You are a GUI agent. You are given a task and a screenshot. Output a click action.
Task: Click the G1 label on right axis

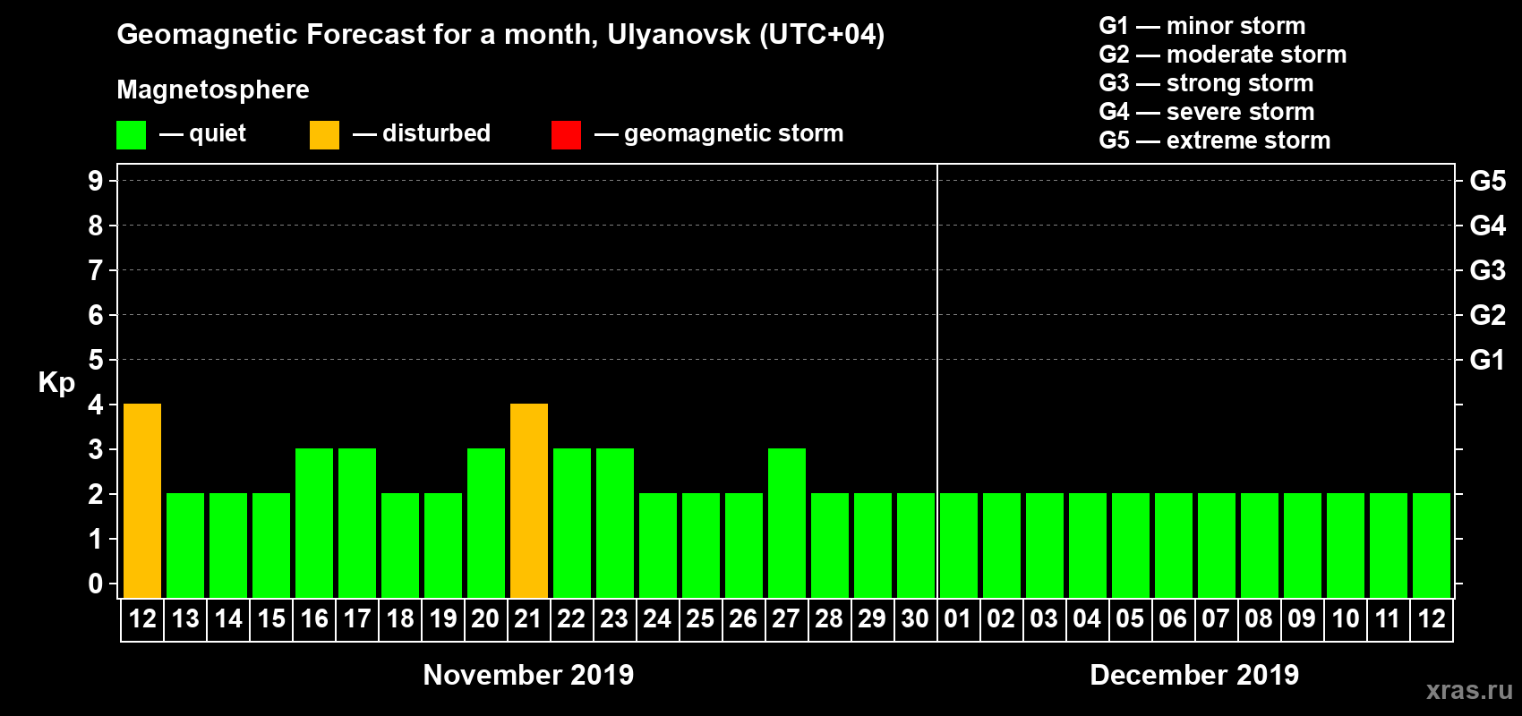1488,360
